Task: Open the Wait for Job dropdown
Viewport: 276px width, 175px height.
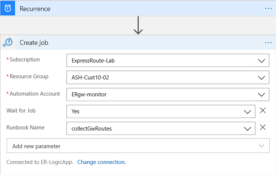Action: [x=247, y=111]
